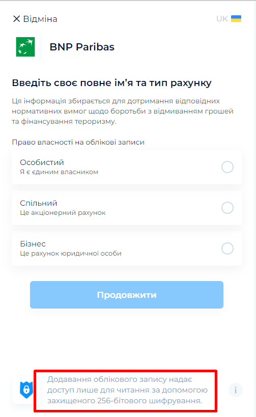Click the 'Право власності на облікові записи' label
The height and width of the screenshot is (417, 256).
78,142
